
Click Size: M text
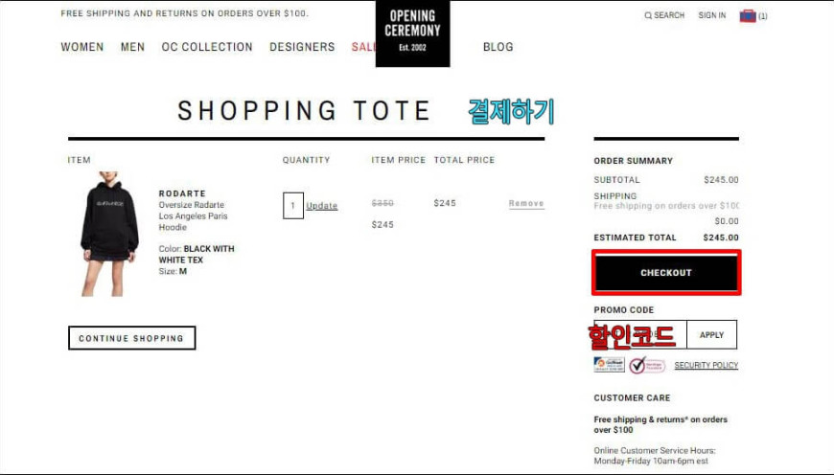click(173, 272)
